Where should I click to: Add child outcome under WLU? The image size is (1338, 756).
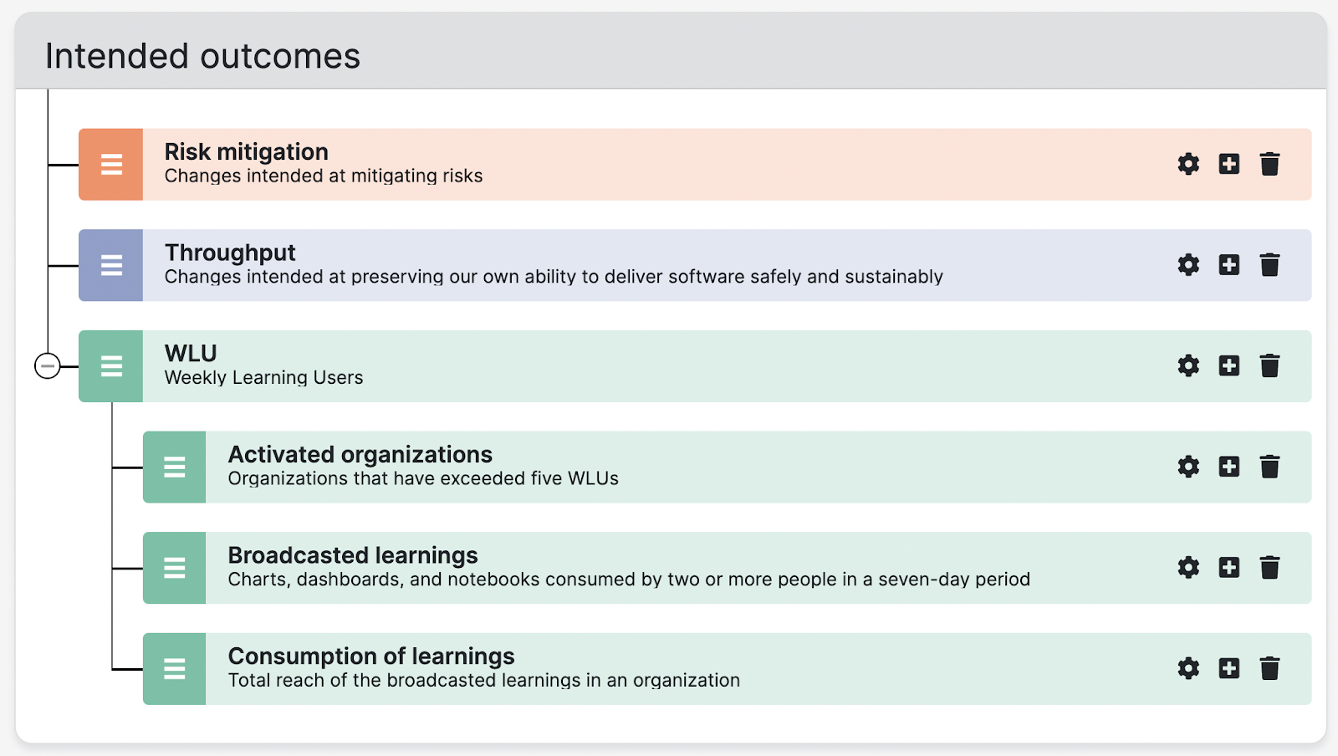pos(1229,365)
